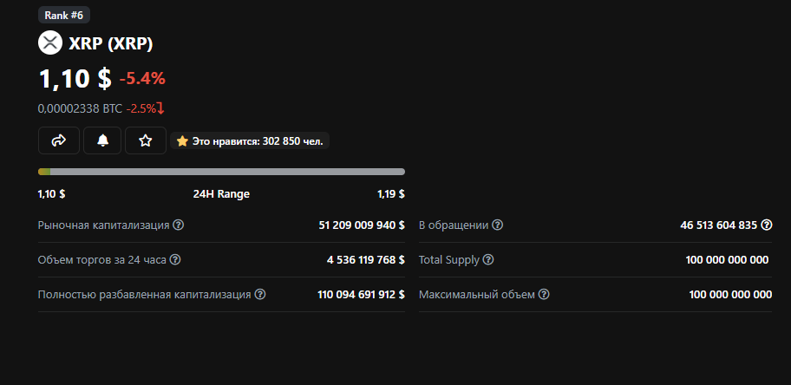The width and height of the screenshot is (791, 385).
Task: Click the 0,00002338 BTC price text
Action: 80,108
